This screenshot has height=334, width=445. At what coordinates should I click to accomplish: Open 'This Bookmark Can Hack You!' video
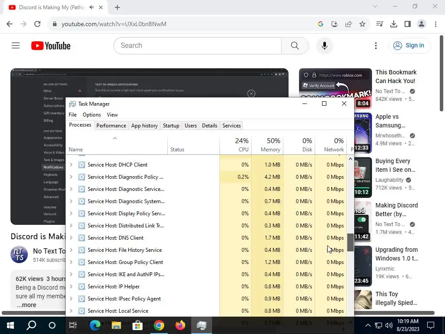pos(396,77)
